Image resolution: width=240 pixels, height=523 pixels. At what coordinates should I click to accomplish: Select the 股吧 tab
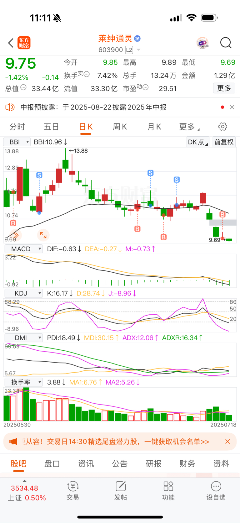(18, 464)
